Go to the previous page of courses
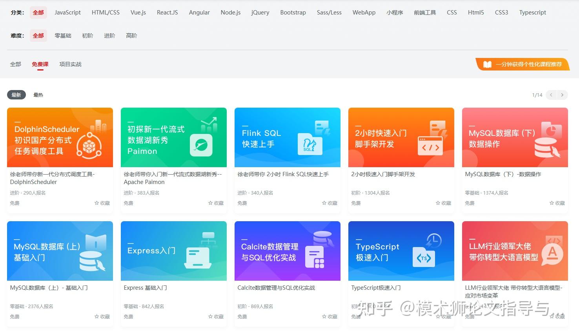 pyautogui.click(x=552, y=95)
